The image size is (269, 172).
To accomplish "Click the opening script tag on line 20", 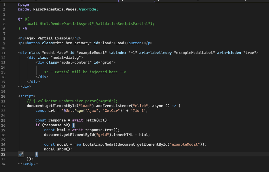I will (x=27, y=96).
